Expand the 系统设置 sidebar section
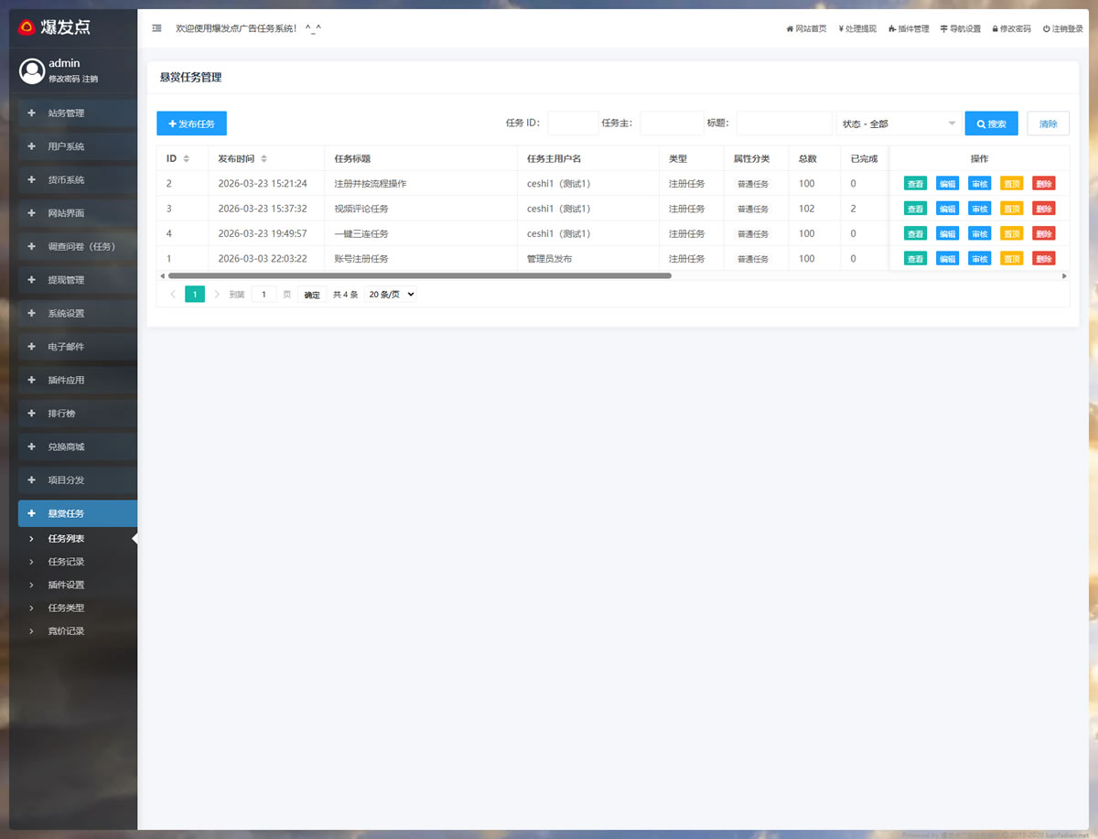 click(x=78, y=313)
